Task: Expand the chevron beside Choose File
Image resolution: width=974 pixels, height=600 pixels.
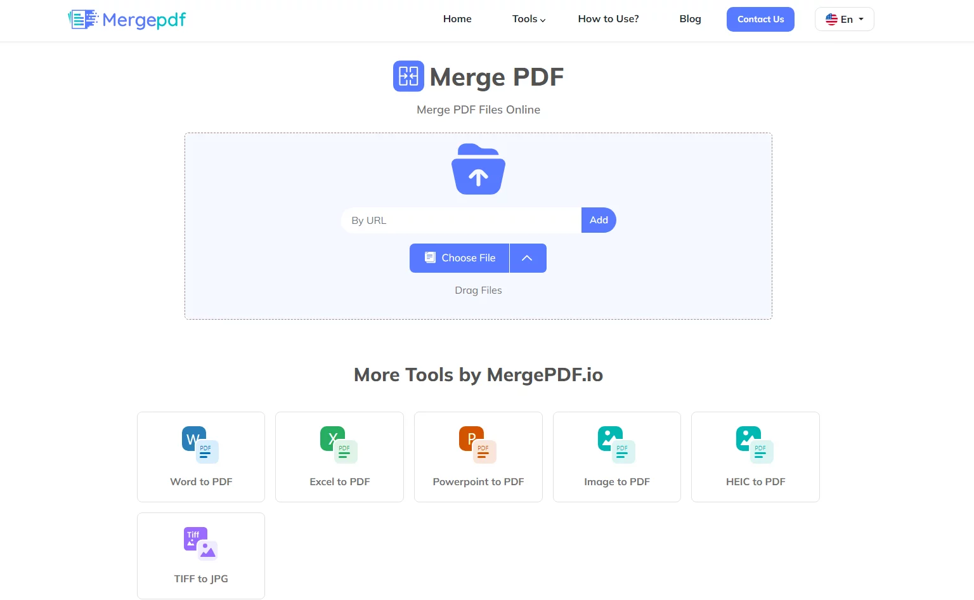Action: click(x=528, y=258)
